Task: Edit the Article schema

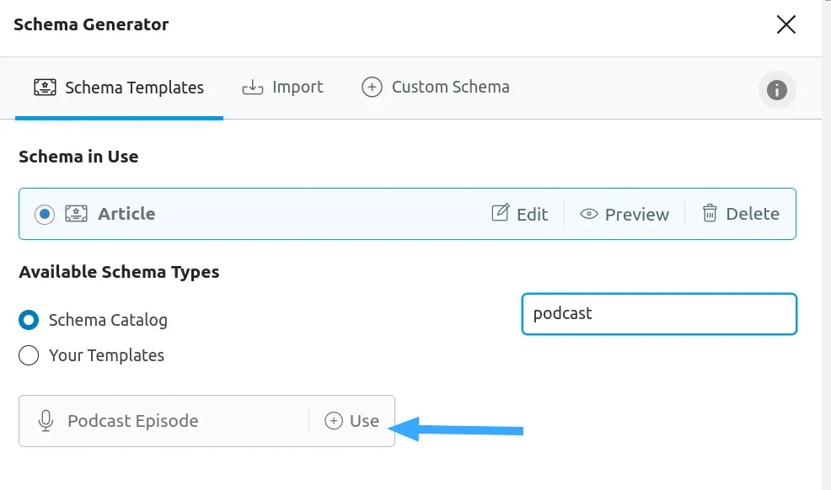Action: [x=520, y=214]
